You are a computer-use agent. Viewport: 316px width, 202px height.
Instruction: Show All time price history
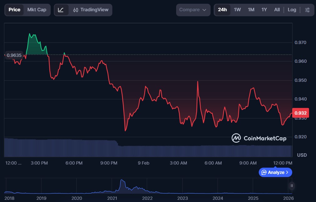point(277,10)
